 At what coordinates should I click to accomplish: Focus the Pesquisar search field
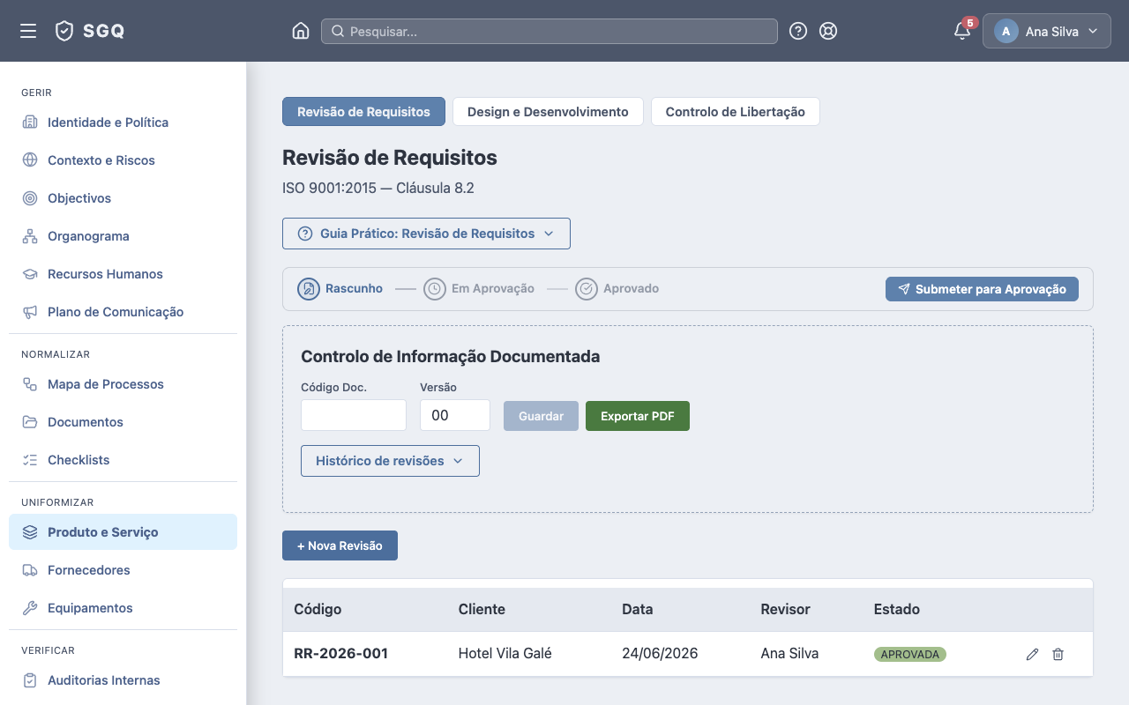(x=550, y=31)
